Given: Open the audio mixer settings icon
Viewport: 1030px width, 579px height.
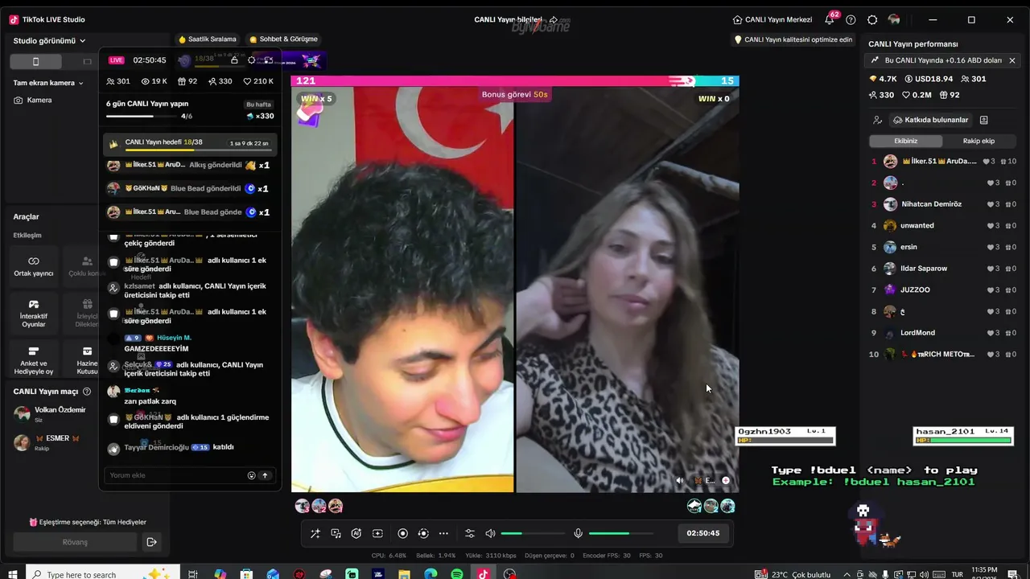Looking at the screenshot, I should (470, 533).
